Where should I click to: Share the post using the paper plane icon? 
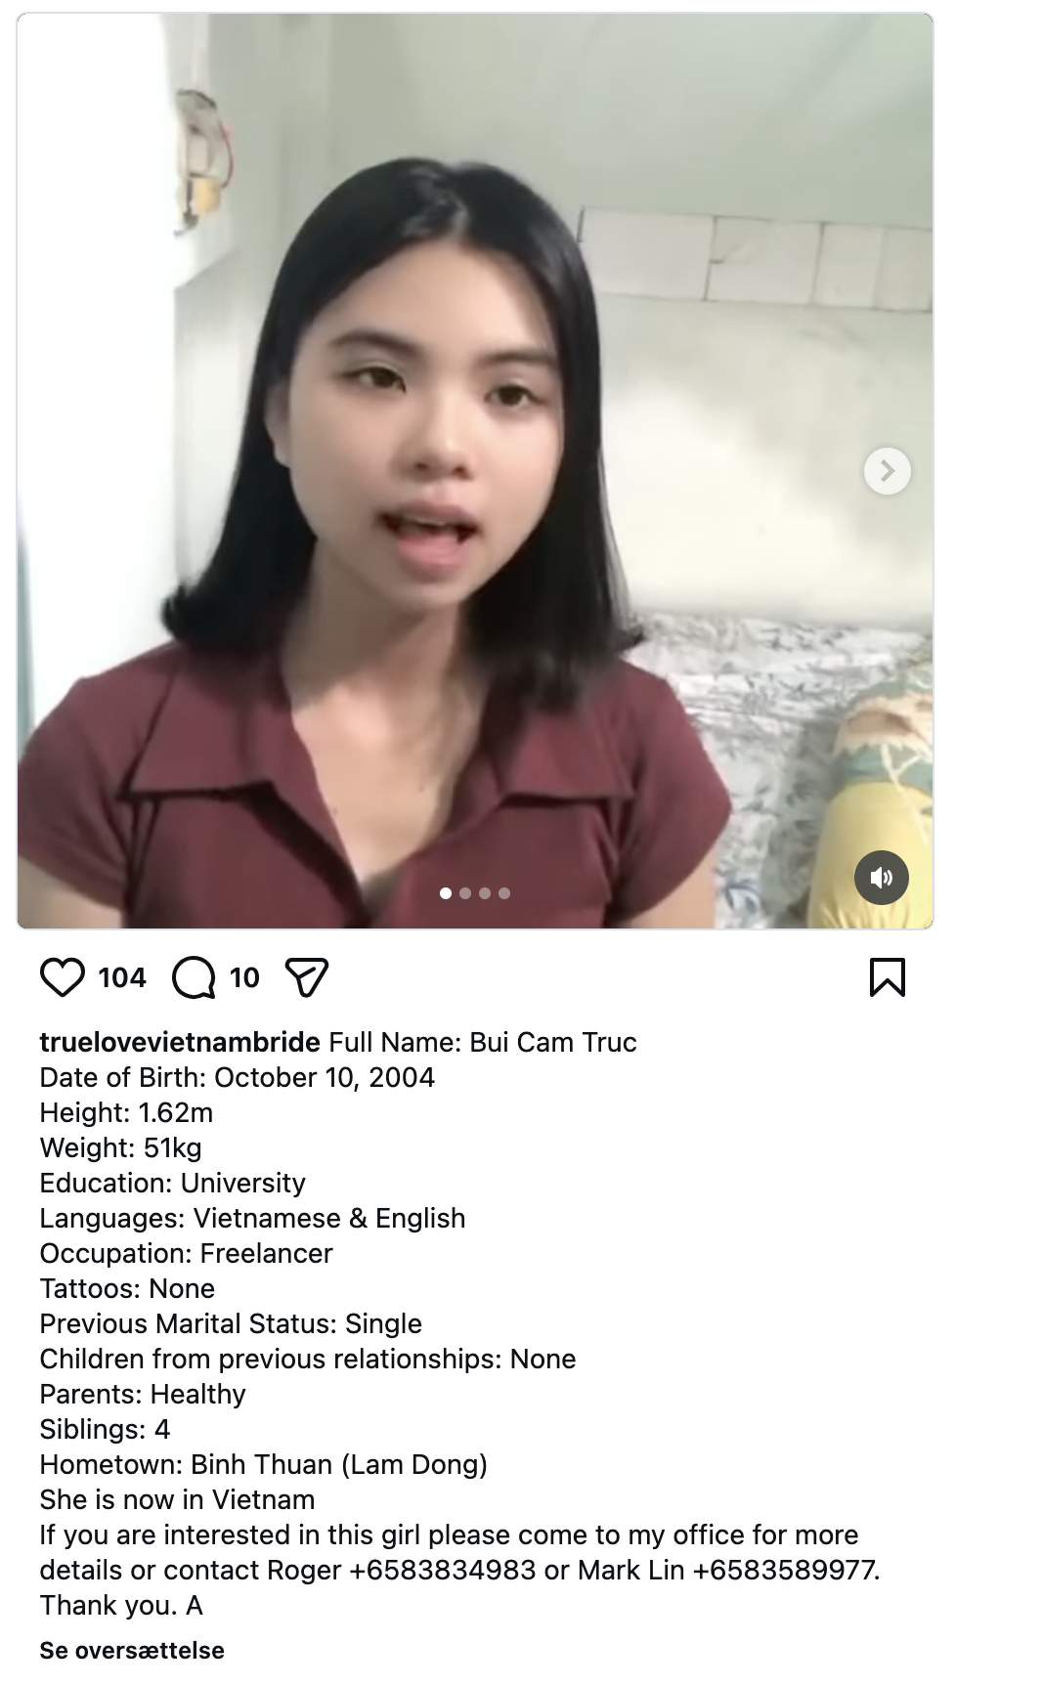[x=306, y=977]
